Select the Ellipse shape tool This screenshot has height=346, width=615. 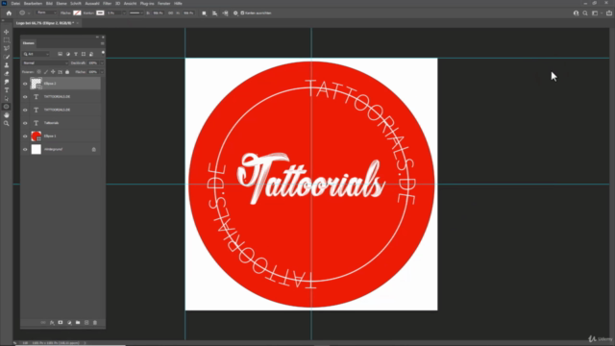tap(7, 107)
